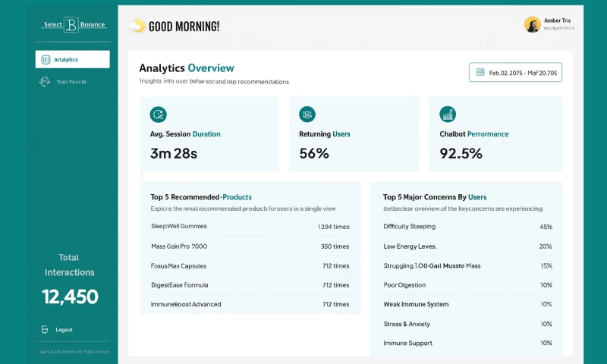Select the Struggling To Gain Muscle Mass concern
This screenshot has width=607, height=364.
(x=468, y=265)
